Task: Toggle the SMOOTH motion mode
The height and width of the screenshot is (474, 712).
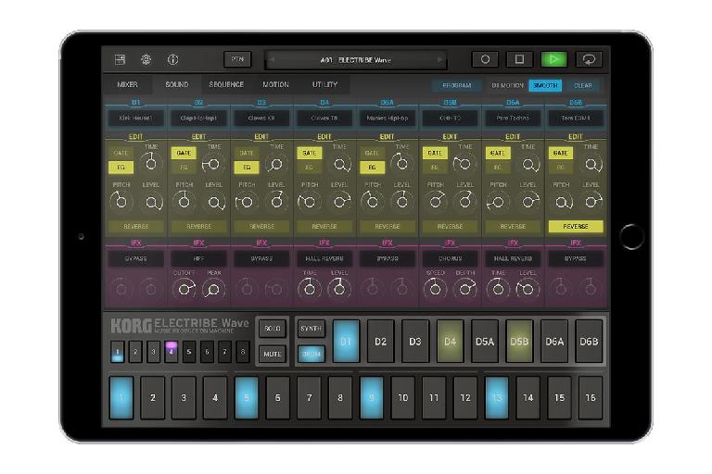Action: 545,85
